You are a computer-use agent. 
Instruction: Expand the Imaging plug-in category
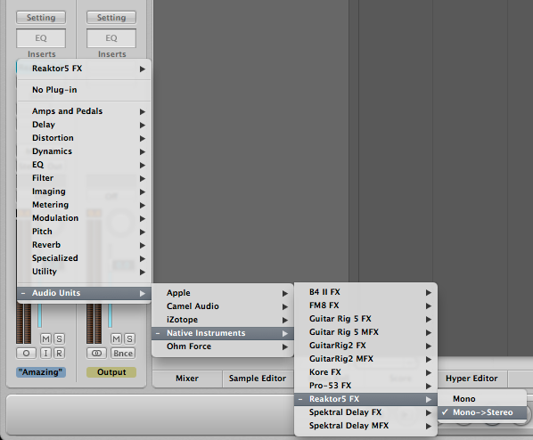[84, 191]
